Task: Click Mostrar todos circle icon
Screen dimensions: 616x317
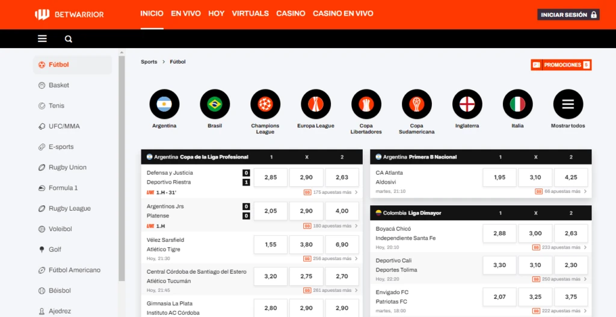Action: pyautogui.click(x=568, y=104)
